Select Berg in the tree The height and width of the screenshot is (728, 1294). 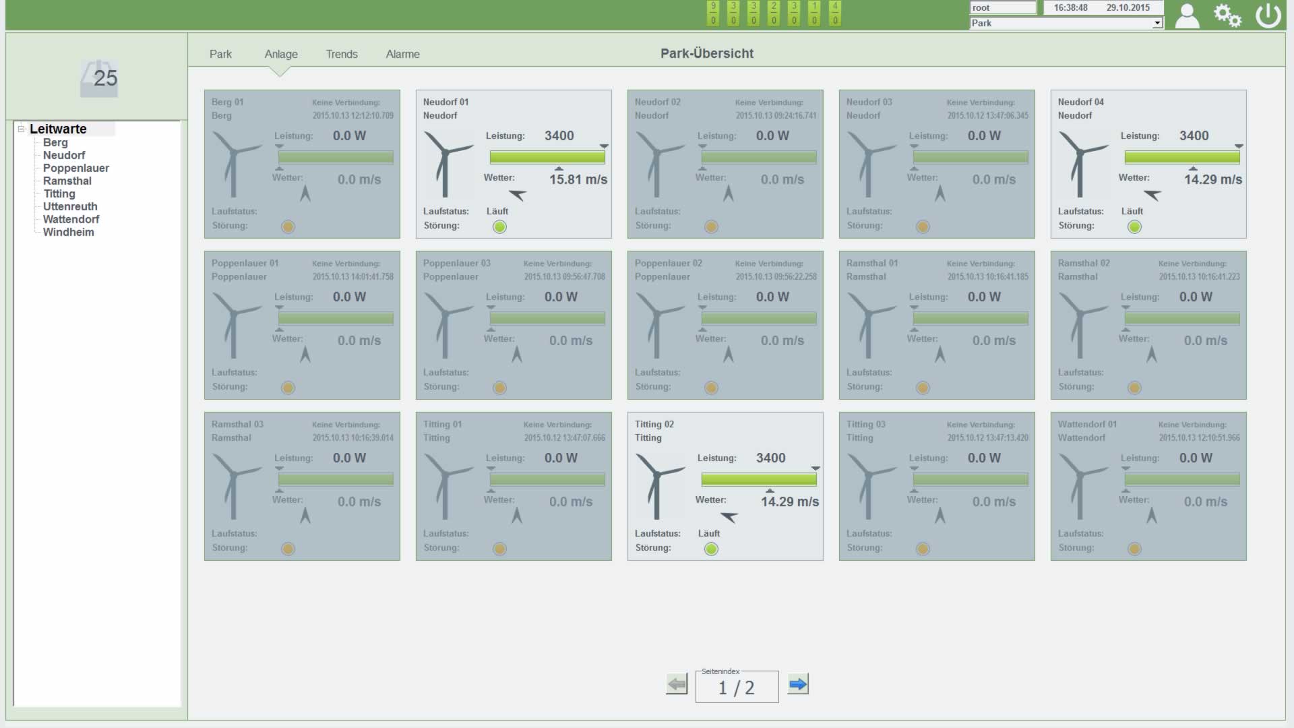(55, 142)
